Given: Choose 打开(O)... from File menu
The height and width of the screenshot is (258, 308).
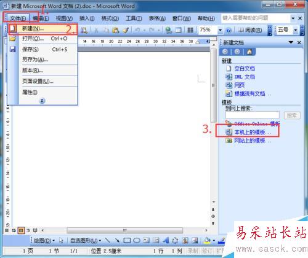Looking at the screenshot, I should (43, 39).
